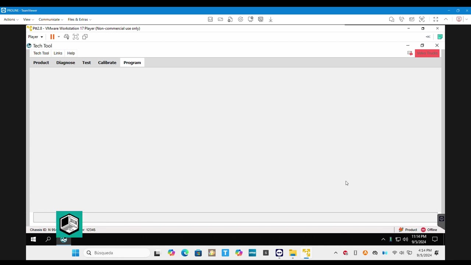The image size is (471, 265).
Task: Open TeamViewer from the host taskbar
Action: (x=279, y=253)
